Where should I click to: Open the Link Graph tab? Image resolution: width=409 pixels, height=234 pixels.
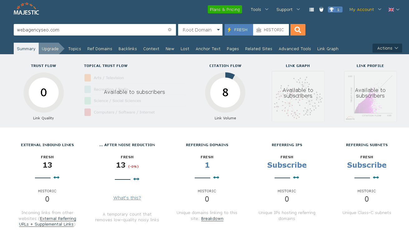pyautogui.click(x=328, y=49)
